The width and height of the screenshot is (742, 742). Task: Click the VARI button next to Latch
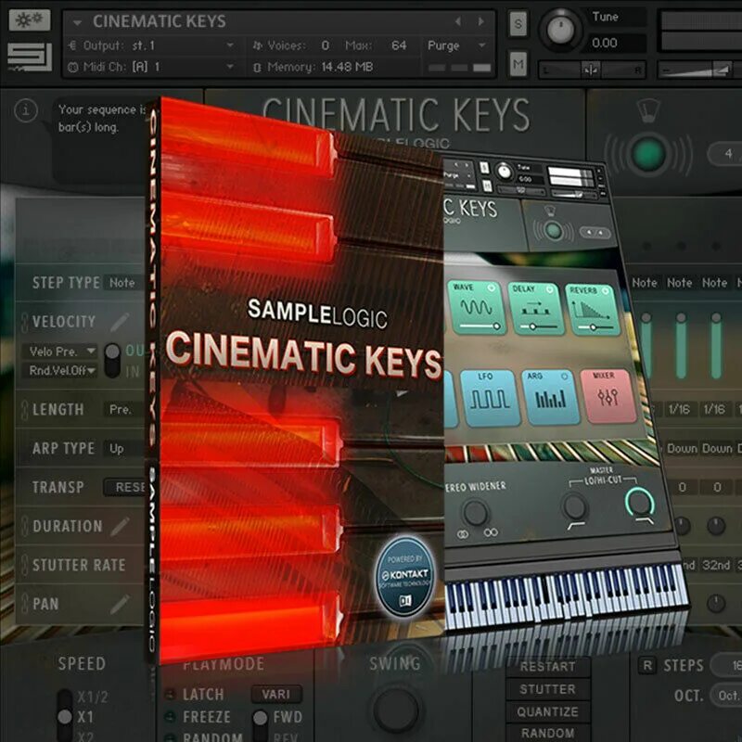coord(276,694)
